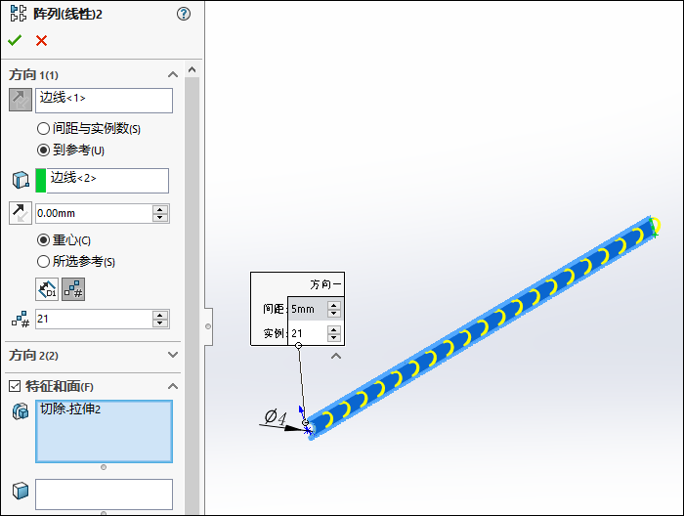This screenshot has width=684, height=516.
Task: Increase offset distance with up arrow
Action: click(x=160, y=209)
